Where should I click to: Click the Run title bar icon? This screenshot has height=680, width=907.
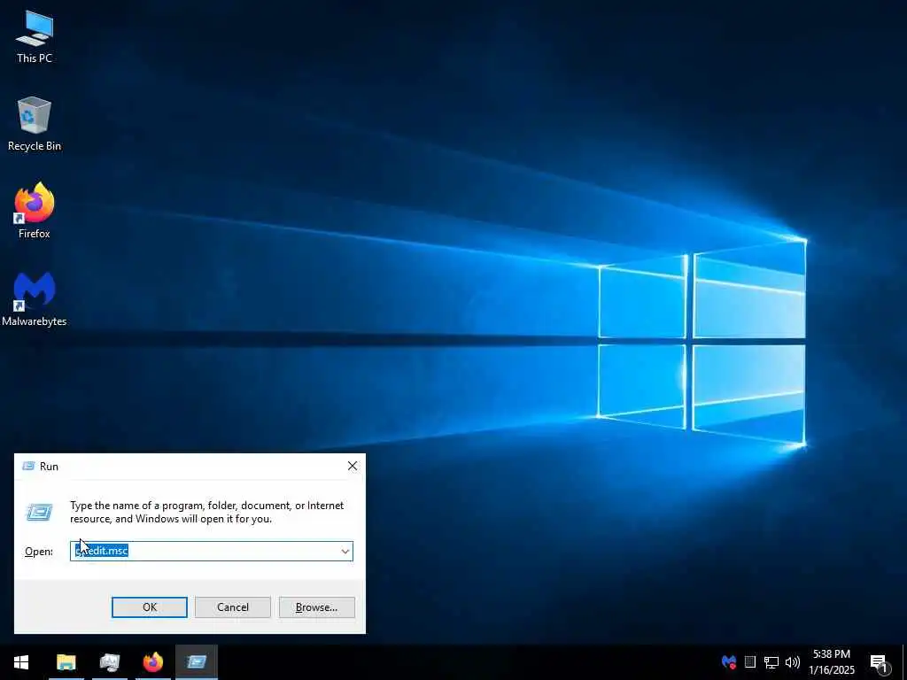[27, 466]
